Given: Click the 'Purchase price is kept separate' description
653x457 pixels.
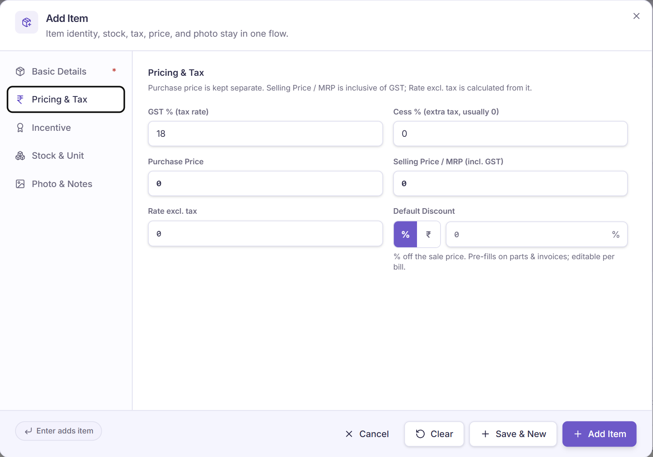Looking at the screenshot, I should pyautogui.click(x=340, y=88).
